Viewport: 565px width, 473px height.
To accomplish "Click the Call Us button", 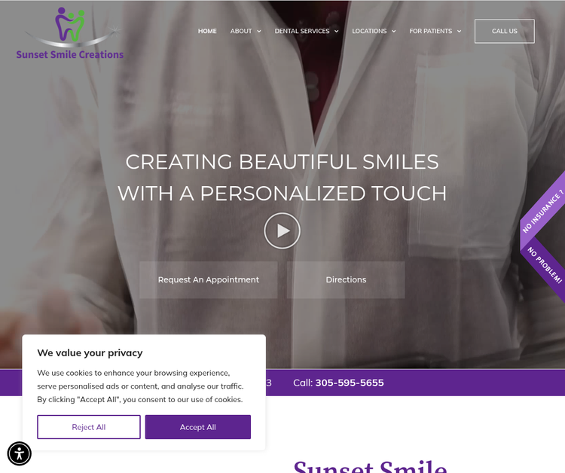I will (505, 32).
